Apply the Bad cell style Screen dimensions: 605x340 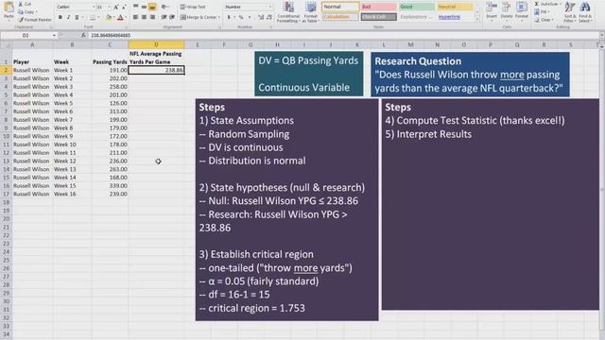378,7
